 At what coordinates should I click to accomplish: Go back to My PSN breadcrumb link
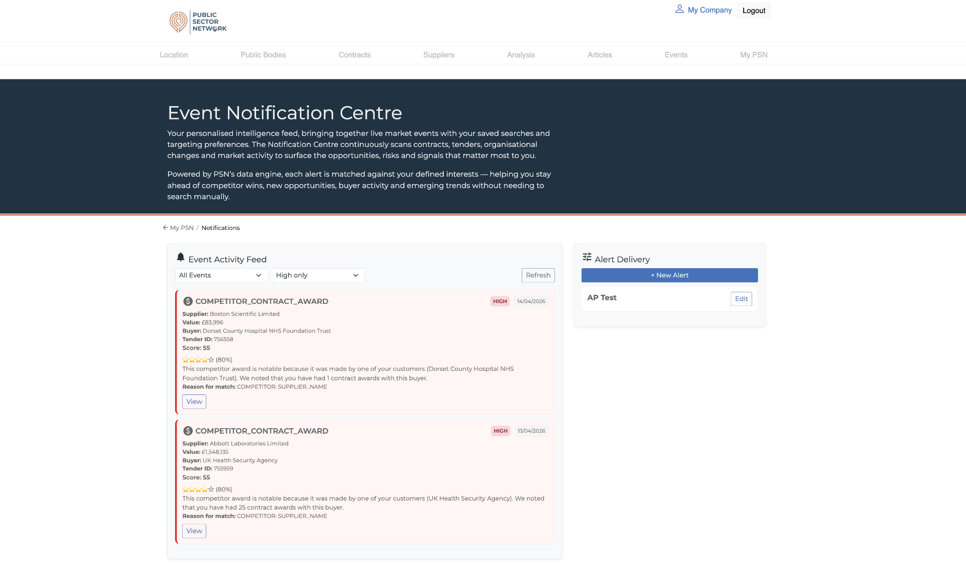[182, 228]
